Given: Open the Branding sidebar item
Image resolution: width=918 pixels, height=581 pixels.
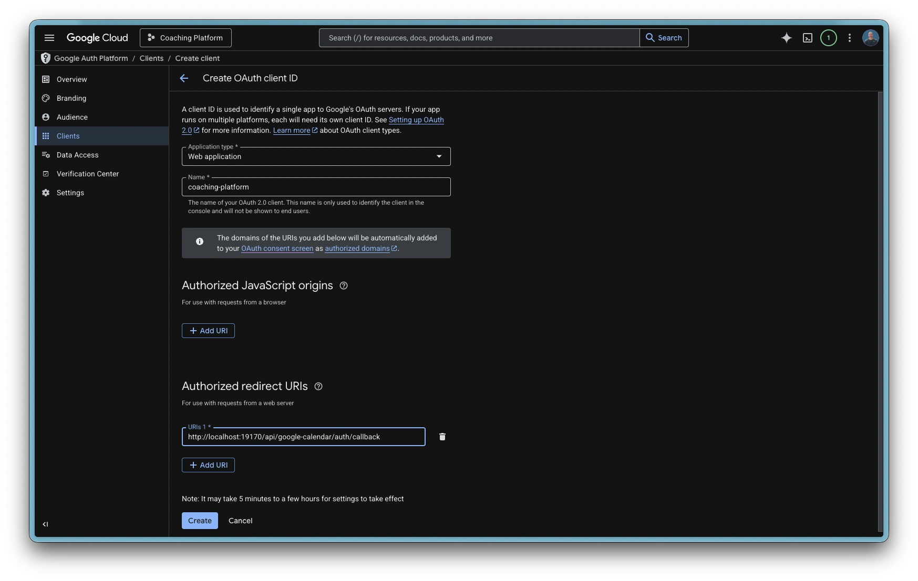Looking at the screenshot, I should point(71,98).
